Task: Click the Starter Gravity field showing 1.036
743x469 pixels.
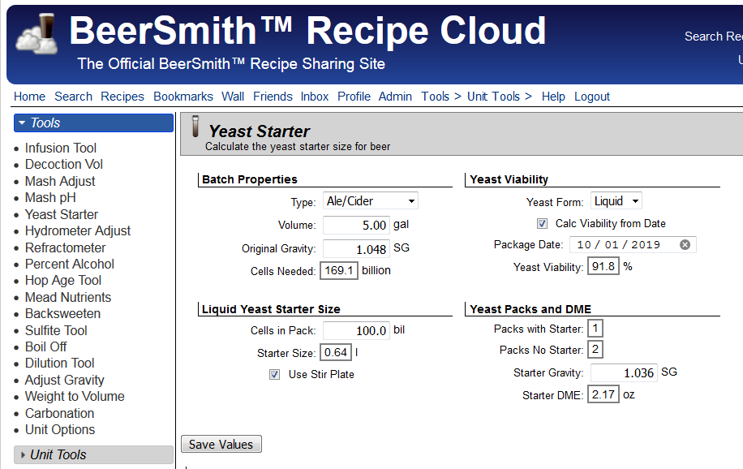Action: point(624,372)
